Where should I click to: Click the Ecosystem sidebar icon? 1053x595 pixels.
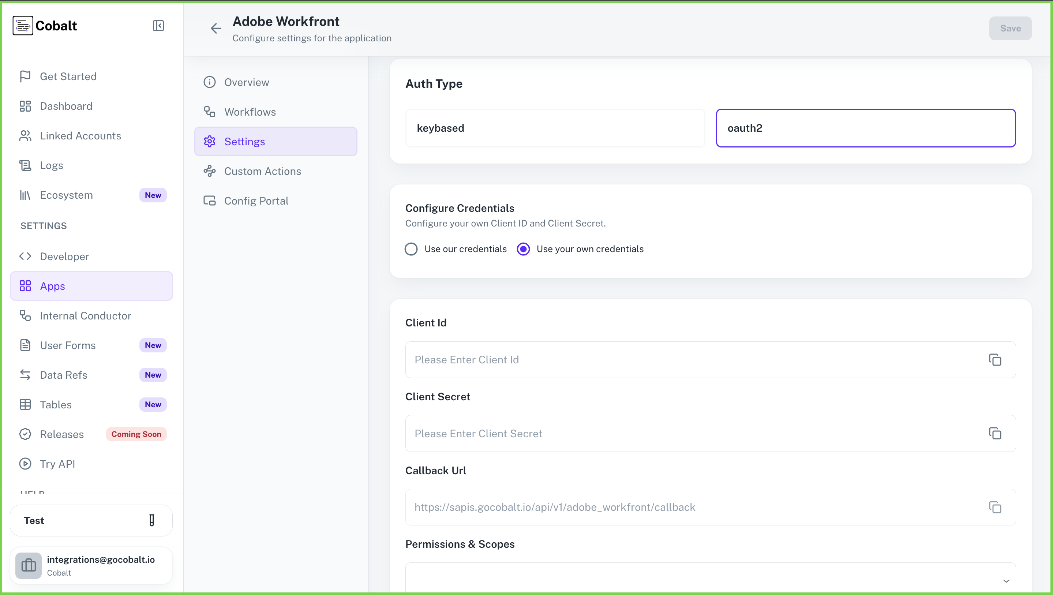[x=25, y=195]
